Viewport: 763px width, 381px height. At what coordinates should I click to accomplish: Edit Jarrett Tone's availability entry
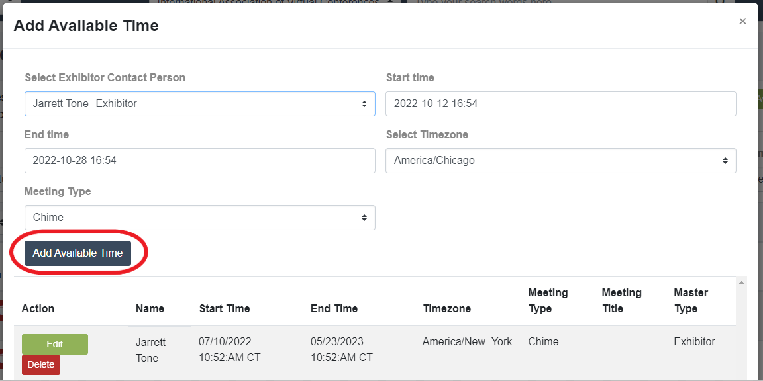(55, 344)
